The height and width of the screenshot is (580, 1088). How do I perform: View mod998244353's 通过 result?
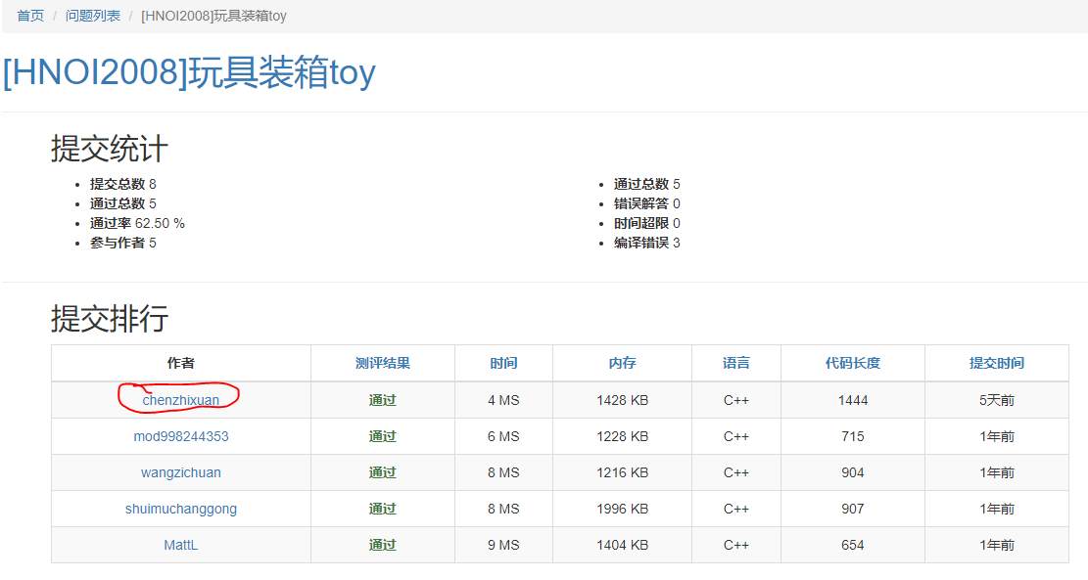[x=382, y=436]
